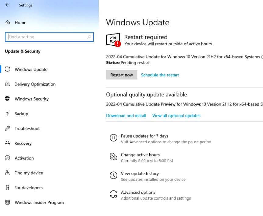Open For developers settings

click(x=29, y=188)
